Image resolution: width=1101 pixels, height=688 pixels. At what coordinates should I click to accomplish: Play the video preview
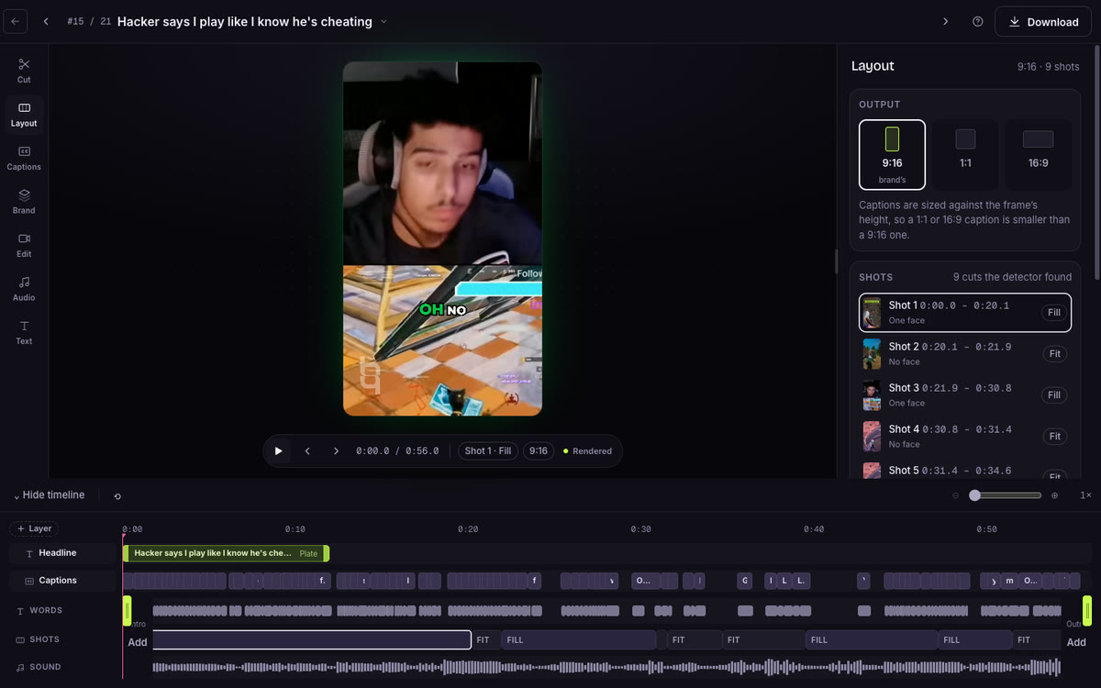click(278, 450)
